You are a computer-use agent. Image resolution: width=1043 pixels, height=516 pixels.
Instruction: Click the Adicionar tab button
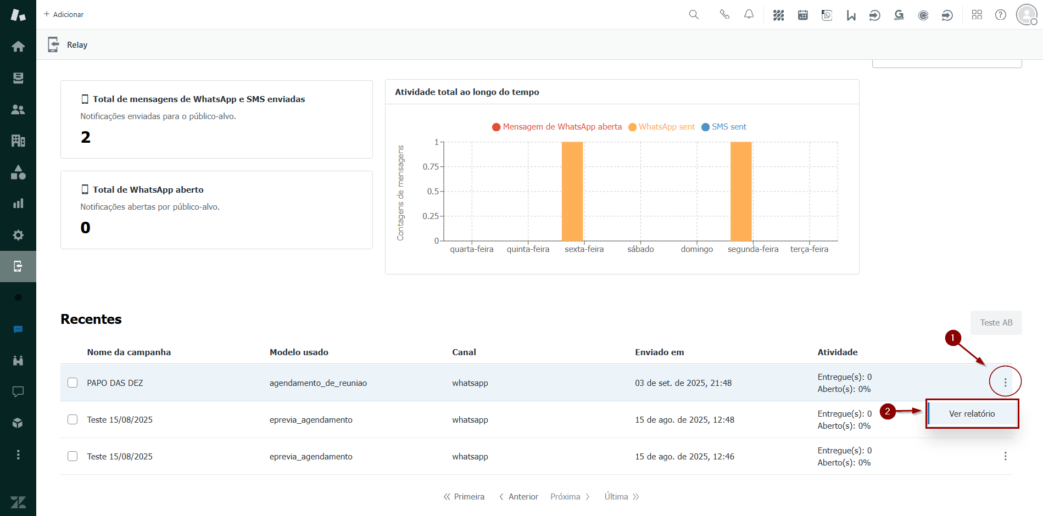click(64, 14)
